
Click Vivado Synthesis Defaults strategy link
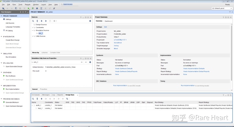pyautogui.click(x=124, y=69)
